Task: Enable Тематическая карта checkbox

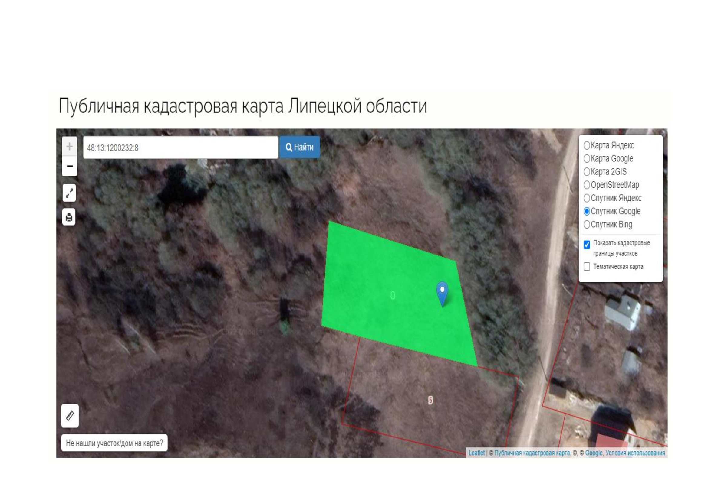Action: pos(587,267)
